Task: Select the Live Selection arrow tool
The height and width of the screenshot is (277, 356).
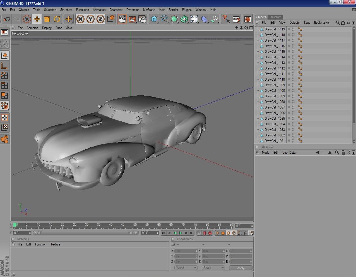Action: [x=27, y=19]
